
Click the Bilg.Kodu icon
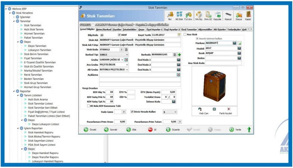(102, 35)
